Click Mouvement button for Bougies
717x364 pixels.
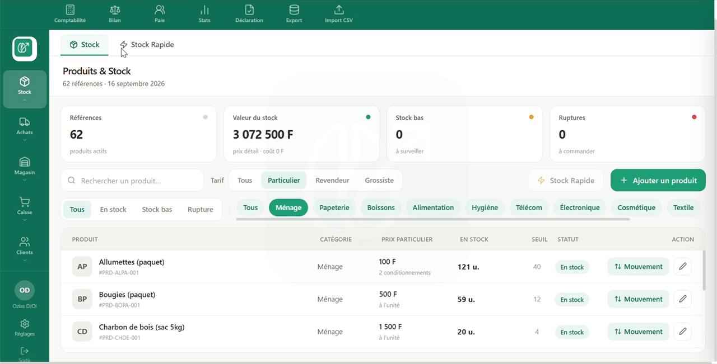point(639,299)
